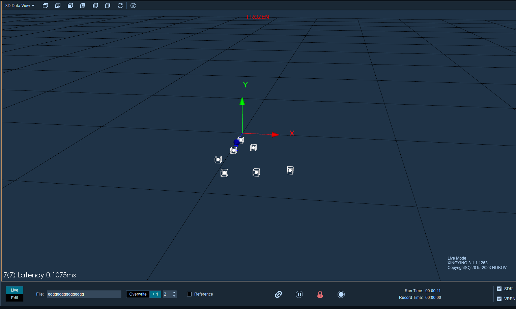Increase the take number with up arrow
This screenshot has height=309, width=516.
174,293
